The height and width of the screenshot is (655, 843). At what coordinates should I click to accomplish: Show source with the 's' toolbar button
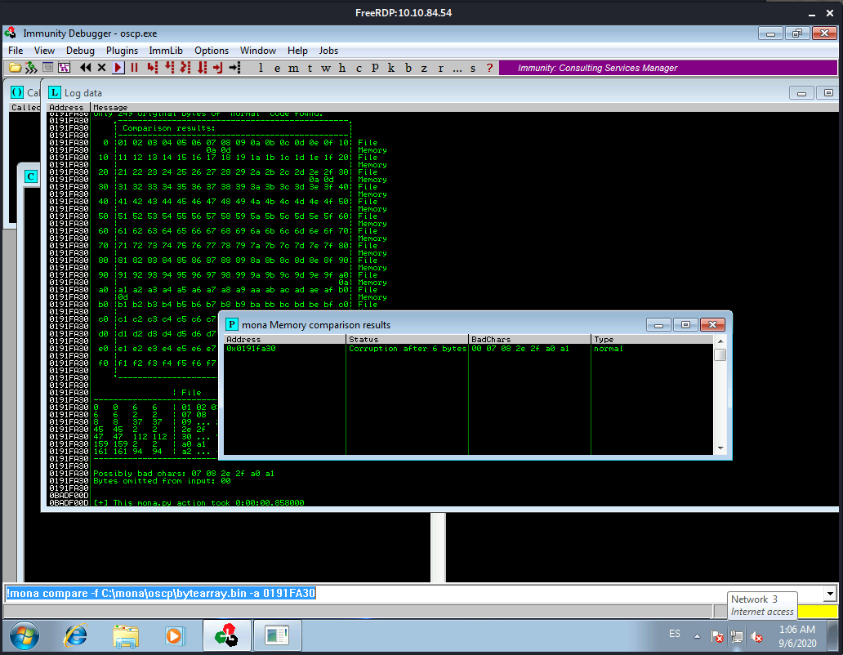(473, 68)
